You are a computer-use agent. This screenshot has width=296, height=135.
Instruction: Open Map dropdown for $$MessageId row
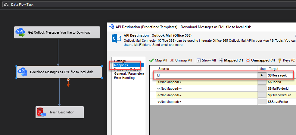pos(262,76)
